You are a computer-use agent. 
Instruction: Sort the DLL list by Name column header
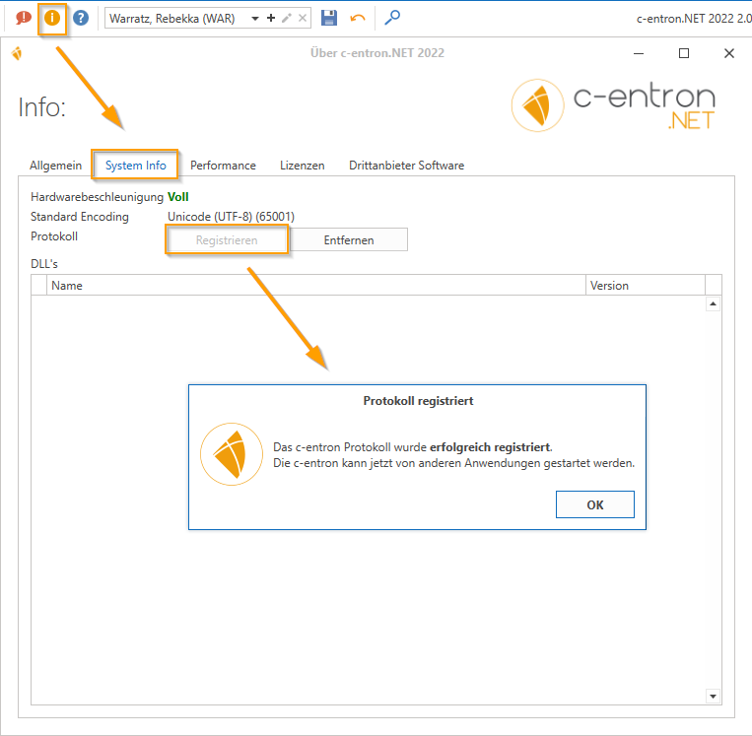pyautogui.click(x=315, y=286)
